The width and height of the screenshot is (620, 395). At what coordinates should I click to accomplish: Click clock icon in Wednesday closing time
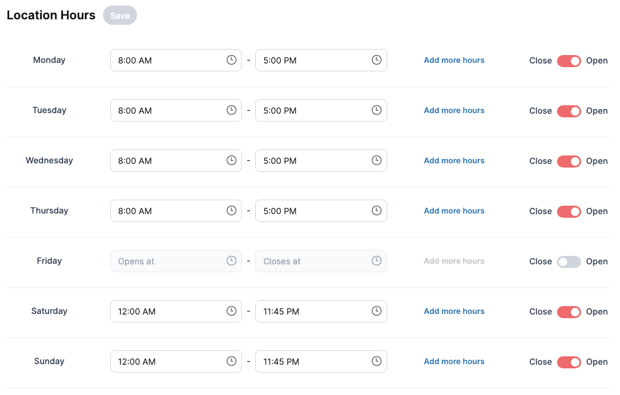pyautogui.click(x=376, y=160)
